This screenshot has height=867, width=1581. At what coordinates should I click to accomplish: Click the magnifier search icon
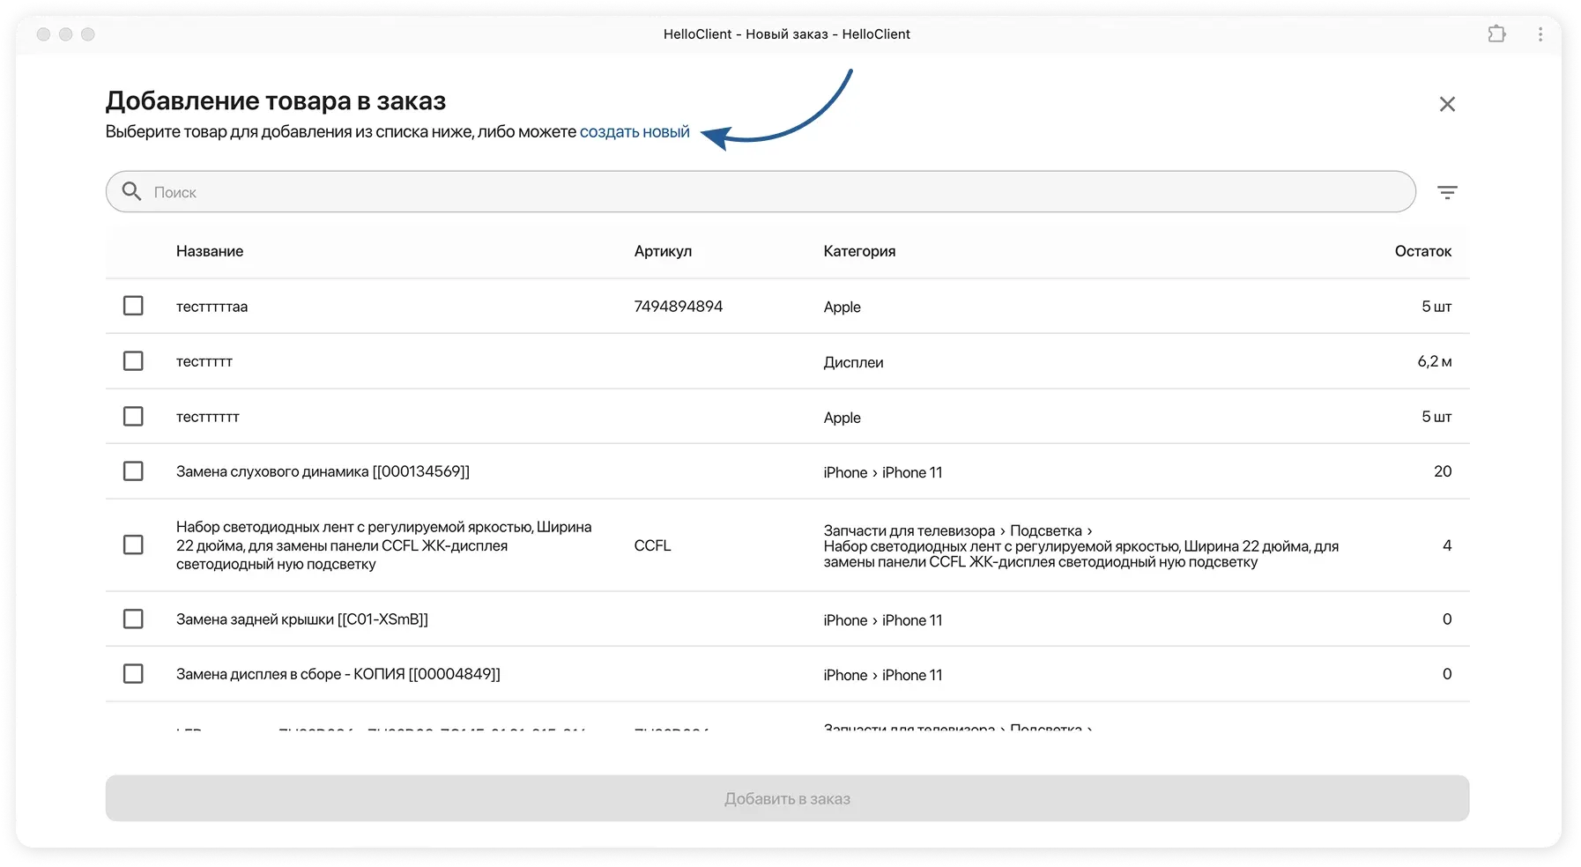pyautogui.click(x=132, y=191)
